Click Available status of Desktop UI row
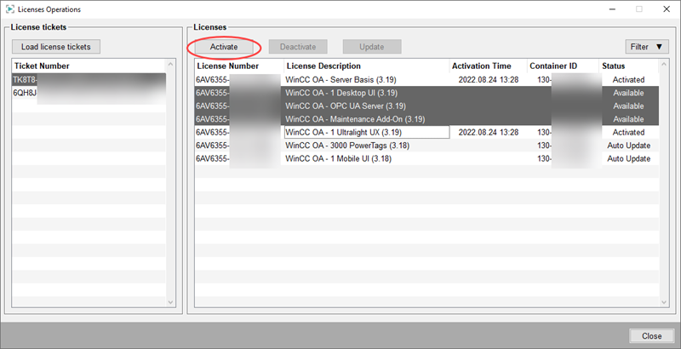Screen dimensions: 681x349 pyautogui.click(x=628, y=93)
